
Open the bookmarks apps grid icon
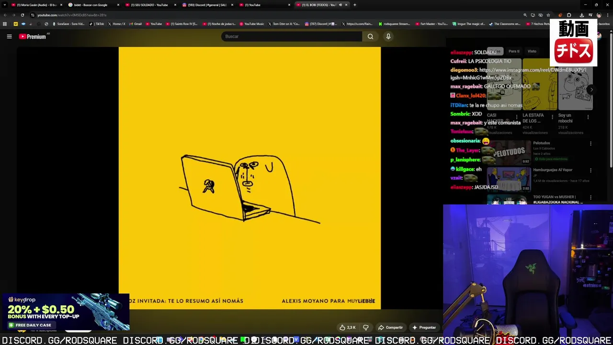[5, 24]
